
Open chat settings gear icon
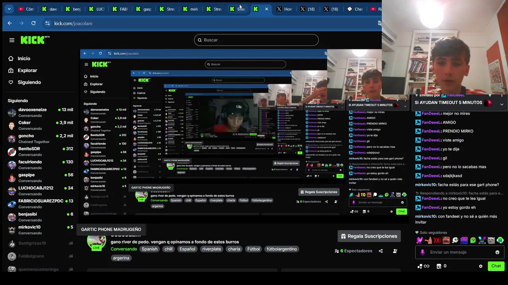481,266
